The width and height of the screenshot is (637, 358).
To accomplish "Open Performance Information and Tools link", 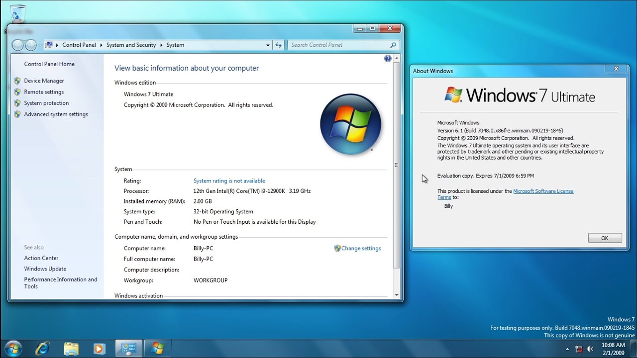I will 61,283.
